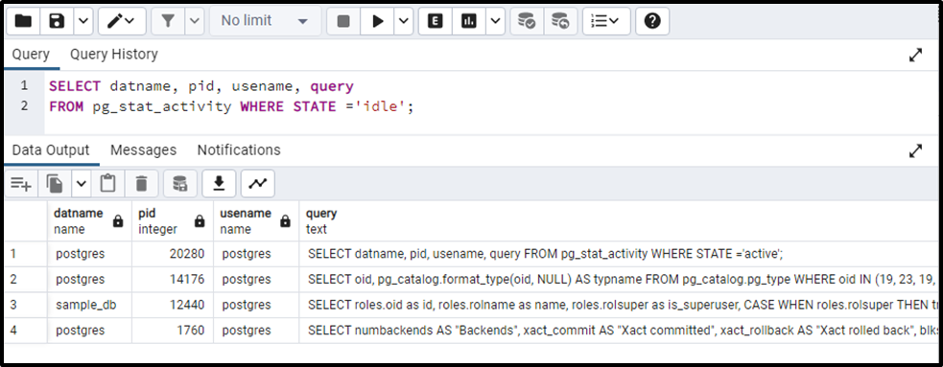Image resolution: width=943 pixels, height=367 pixels.
Task: Click query cell starting SELECT numbackends
Action: 620,331
